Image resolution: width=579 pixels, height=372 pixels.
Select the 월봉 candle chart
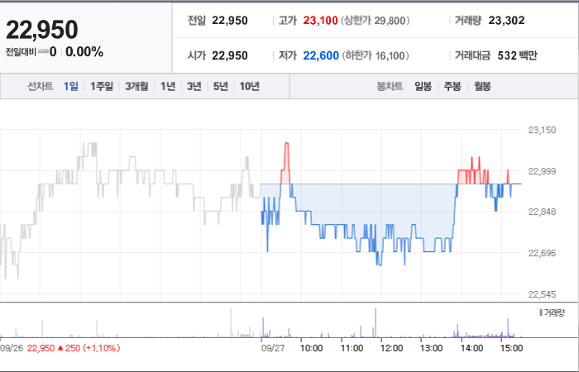pos(482,86)
